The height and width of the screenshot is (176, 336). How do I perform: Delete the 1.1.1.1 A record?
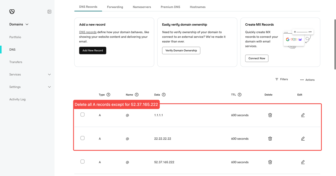click(270, 115)
